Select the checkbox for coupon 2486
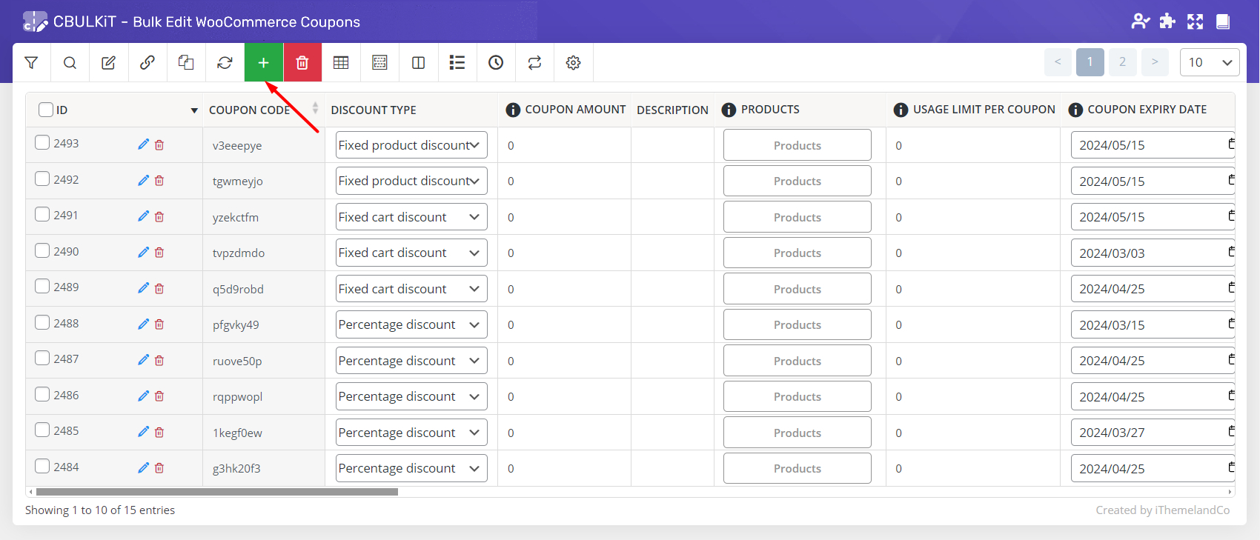The image size is (1260, 540). [43, 395]
